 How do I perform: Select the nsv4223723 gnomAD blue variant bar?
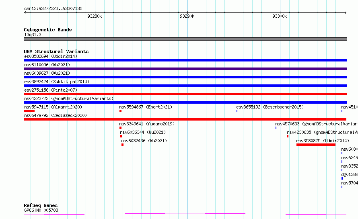point(185,102)
